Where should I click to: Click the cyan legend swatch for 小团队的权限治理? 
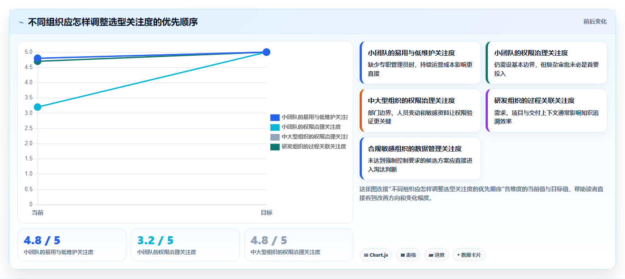click(275, 127)
